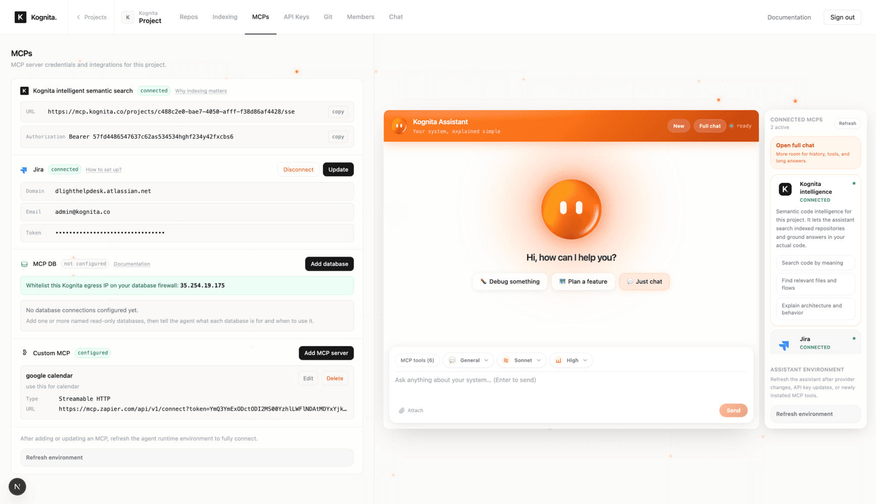
Task: Click the Kognita semantic search K icon
Action: (24, 91)
